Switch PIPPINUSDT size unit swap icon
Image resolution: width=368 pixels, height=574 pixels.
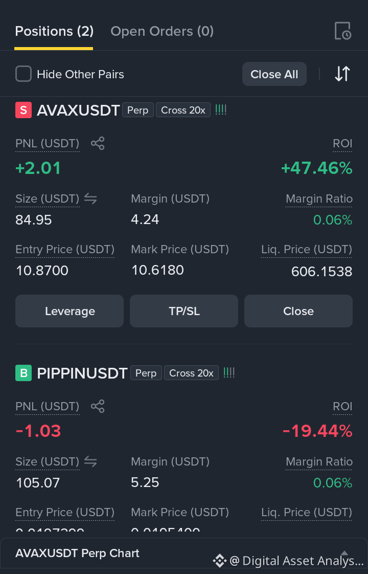tap(90, 461)
